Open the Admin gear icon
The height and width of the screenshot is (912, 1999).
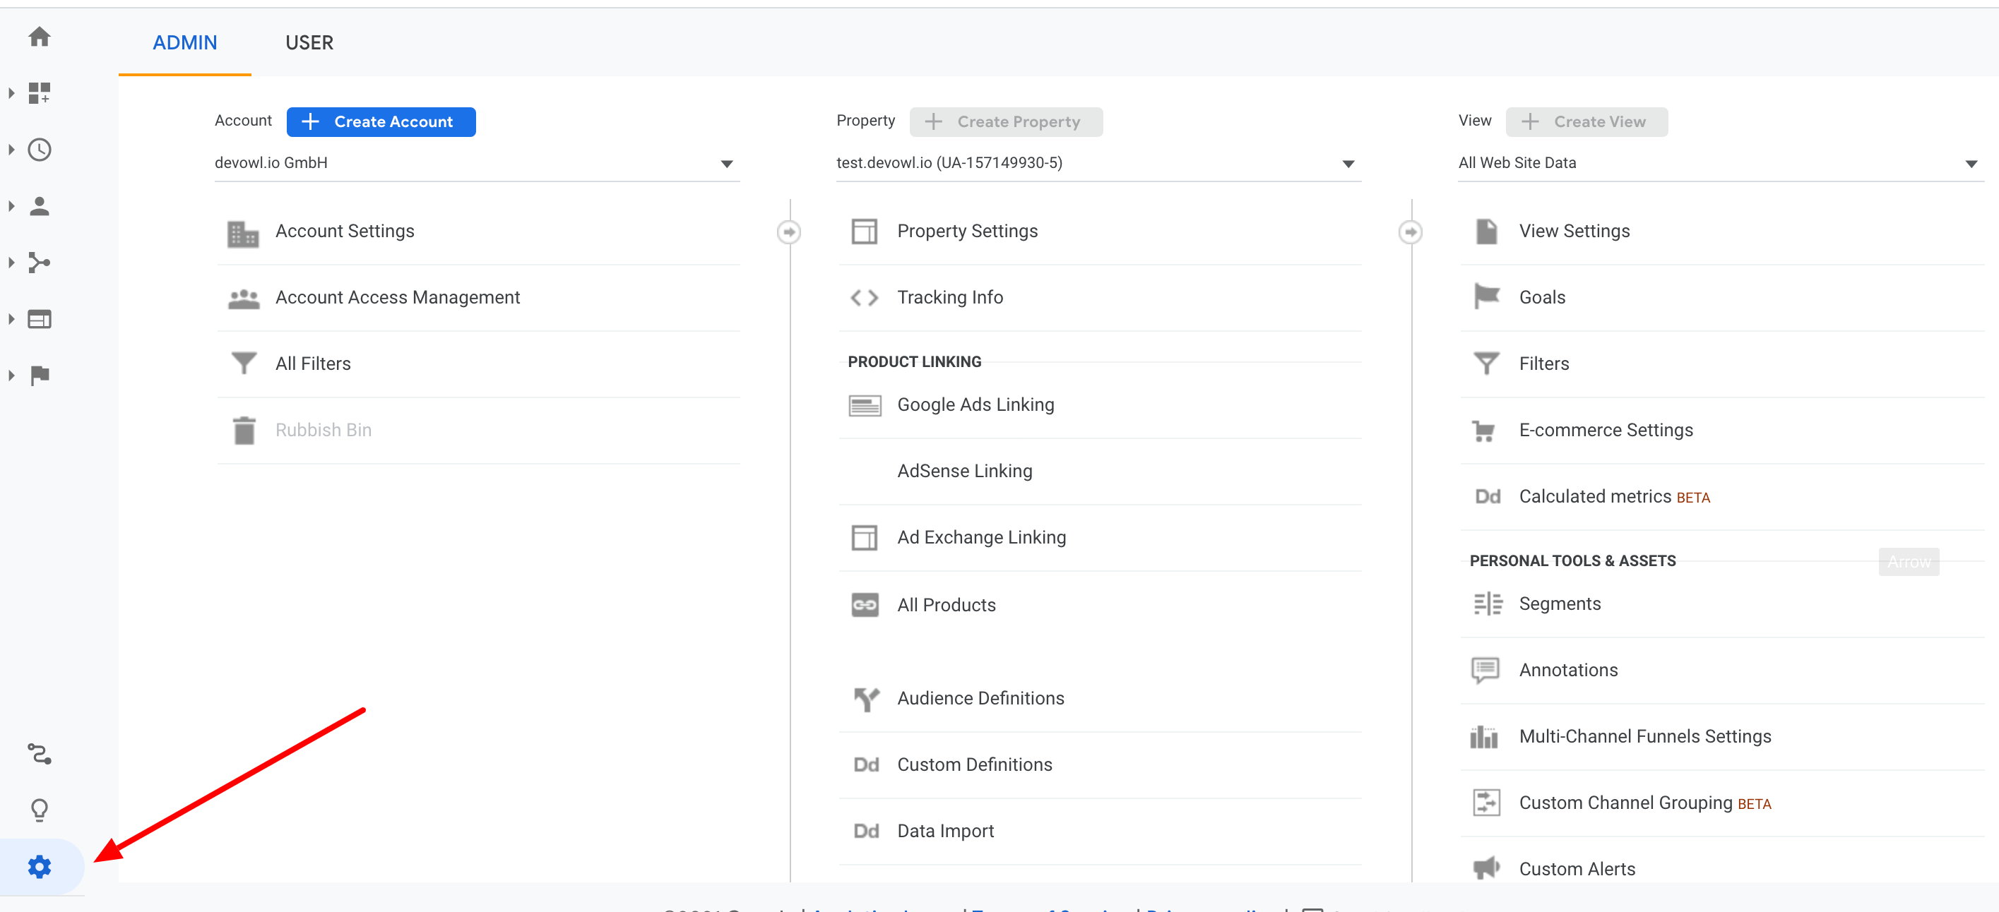(x=40, y=866)
